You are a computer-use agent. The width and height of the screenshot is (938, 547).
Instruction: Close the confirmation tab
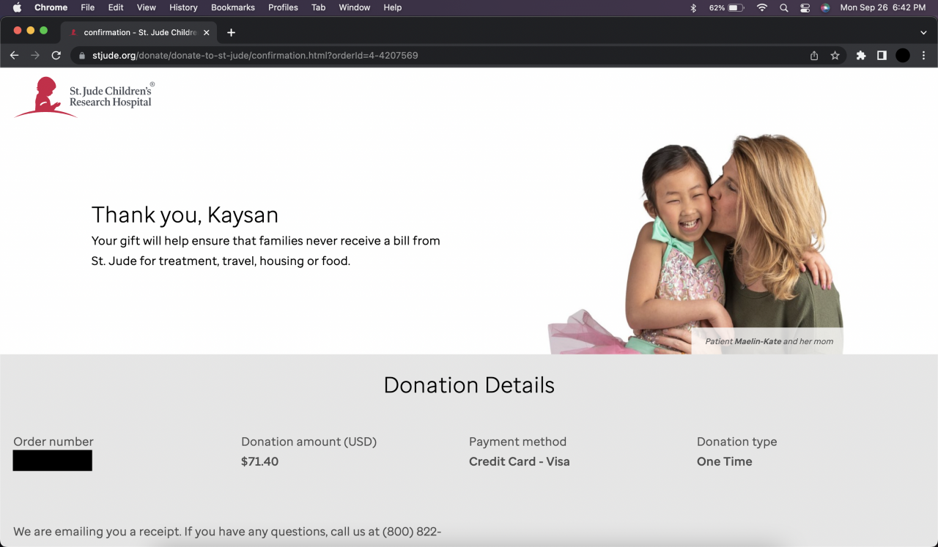[207, 32]
